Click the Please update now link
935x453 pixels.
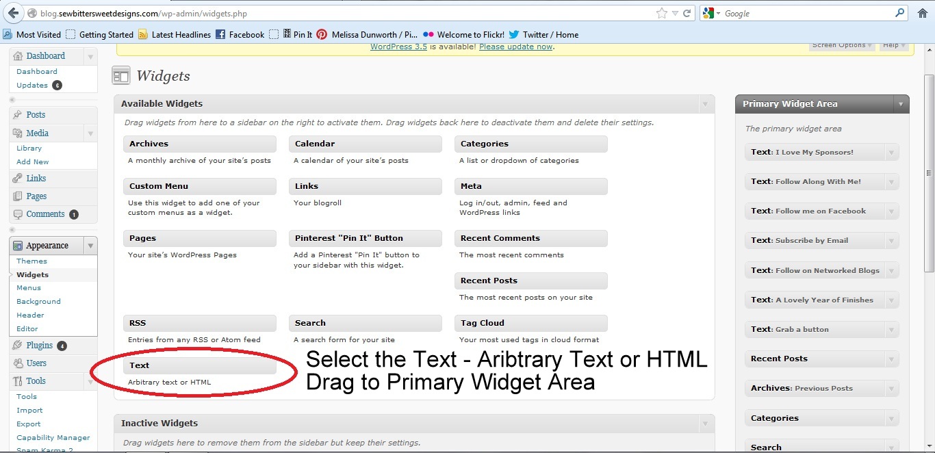pyautogui.click(x=515, y=47)
